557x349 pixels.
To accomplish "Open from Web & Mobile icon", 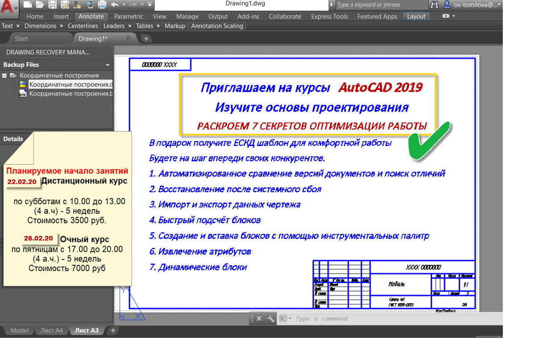I will pyautogui.click(x=78, y=5).
